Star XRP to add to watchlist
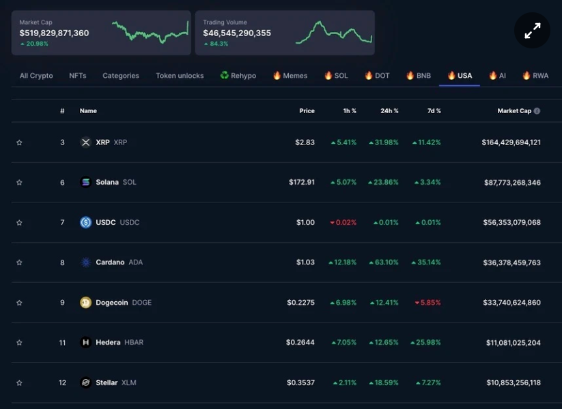The height and width of the screenshot is (409, 562). point(19,142)
